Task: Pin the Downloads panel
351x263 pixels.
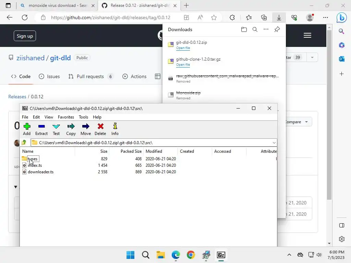Action: pyautogui.click(x=277, y=29)
